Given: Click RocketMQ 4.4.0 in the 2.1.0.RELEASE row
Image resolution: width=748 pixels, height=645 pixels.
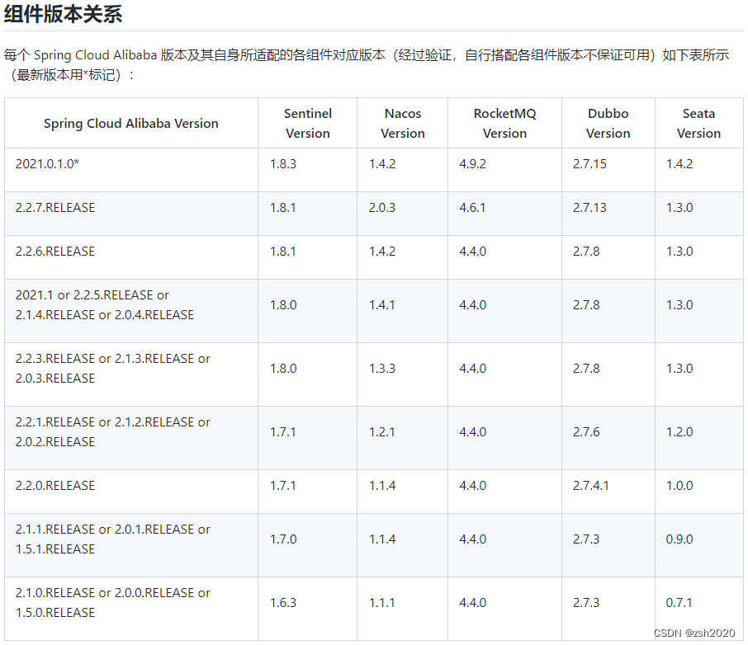Looking at the screenshot, I should pos(472,603).
